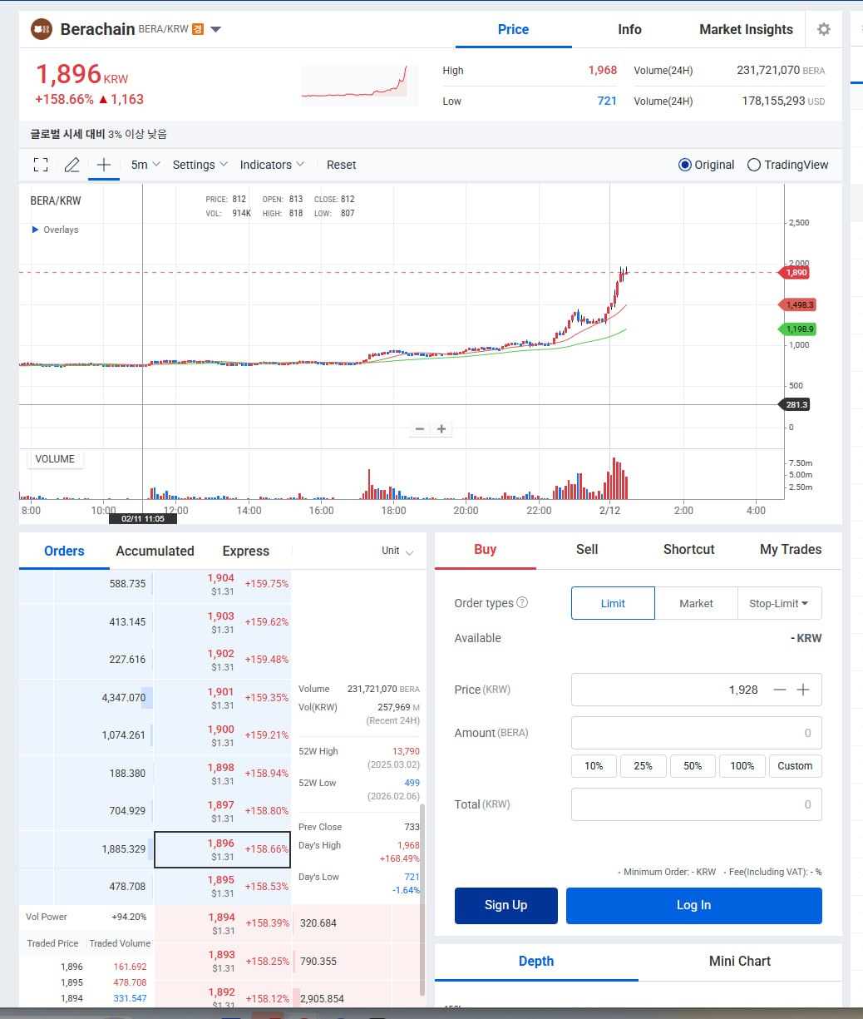Open chart settings gear icon
This screenshot has width=863, height=1019.
(823, 29)
